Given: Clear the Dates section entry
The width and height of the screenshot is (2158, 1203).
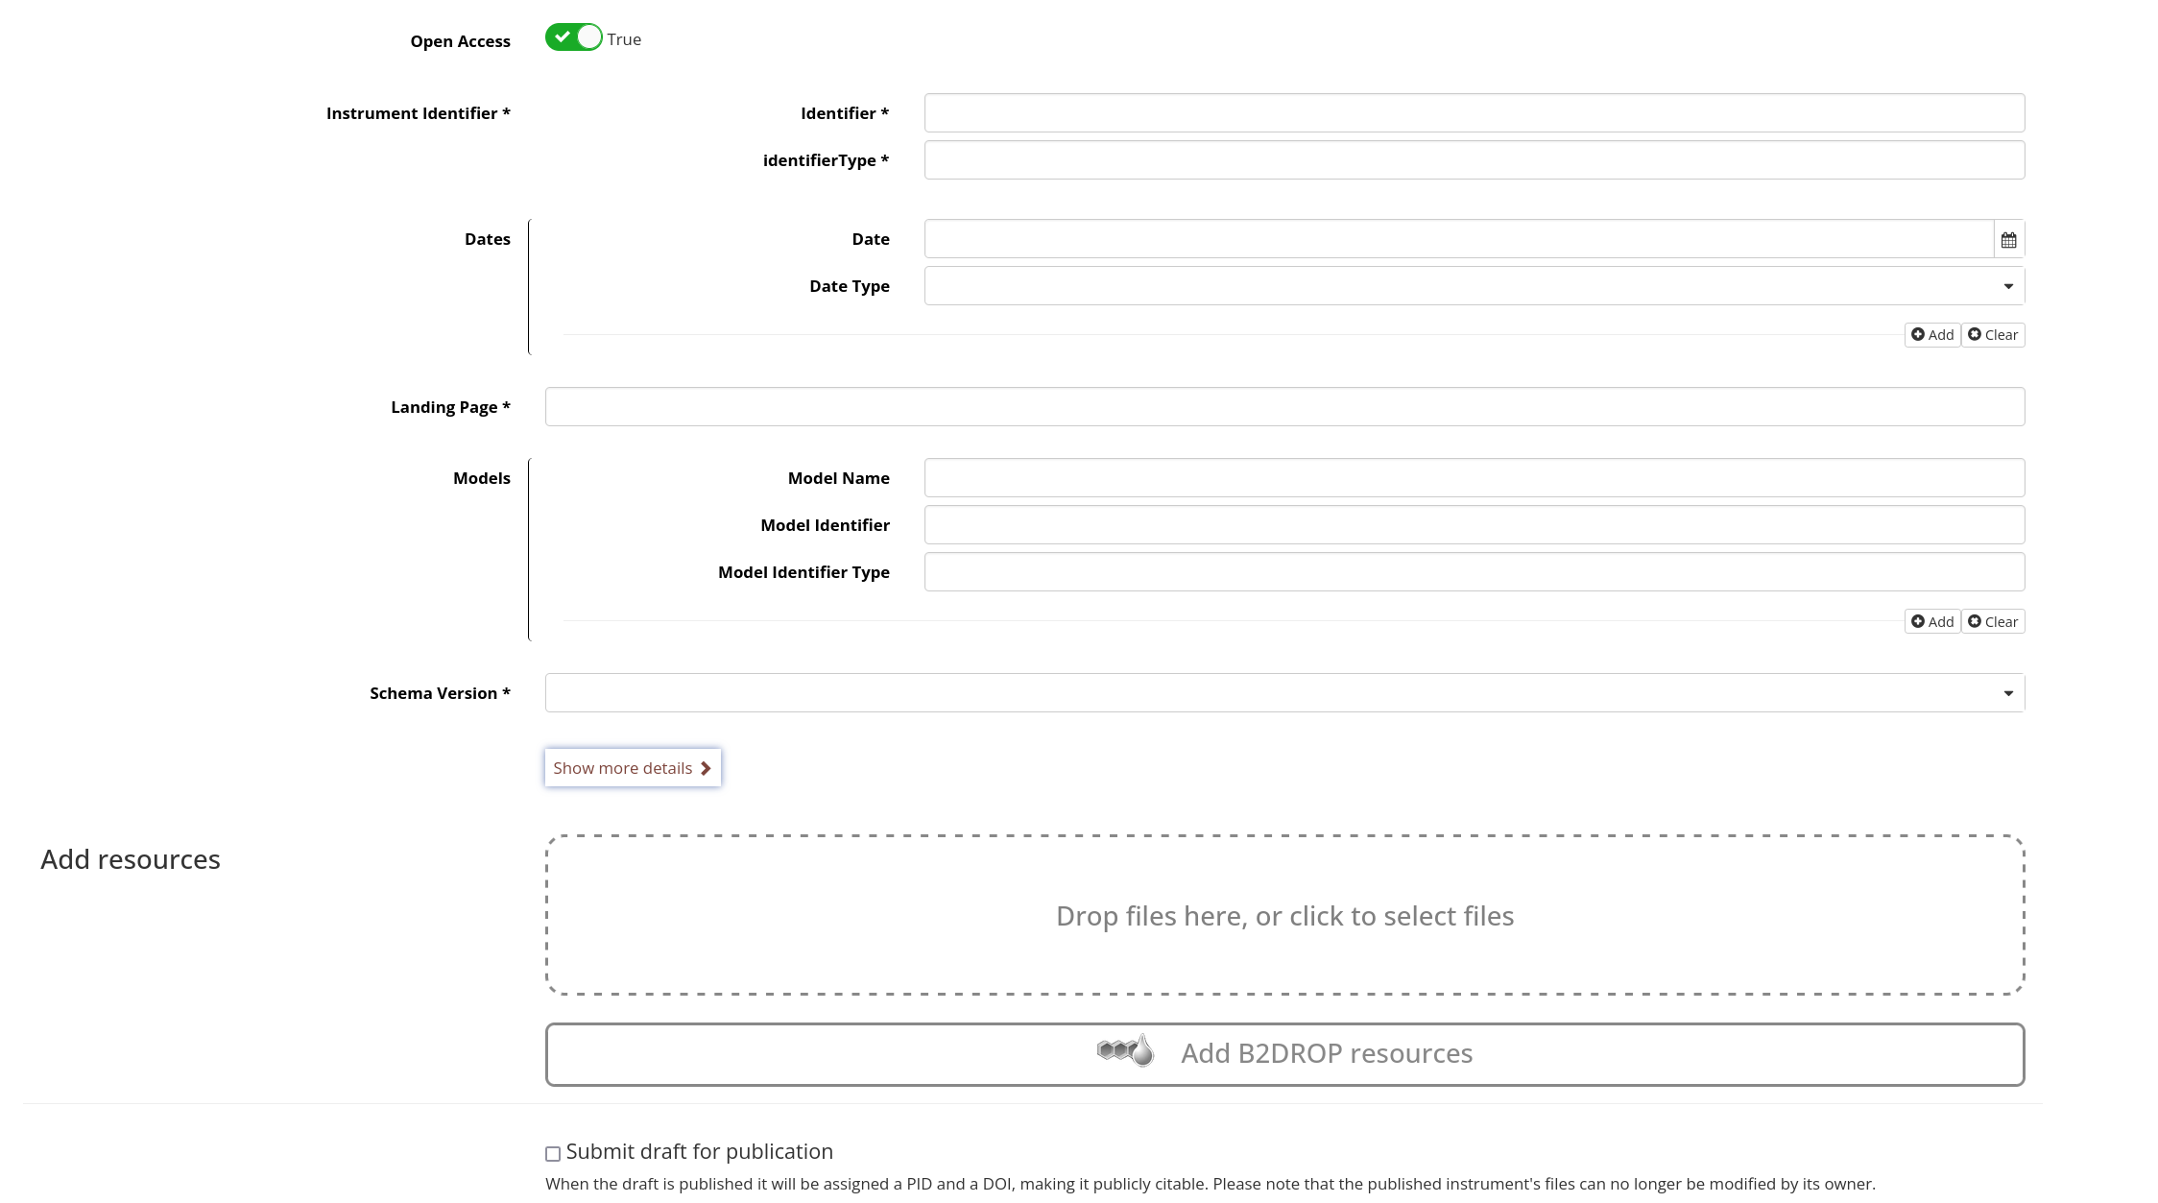Looking at the screenshot, I should coord(1993,334).
